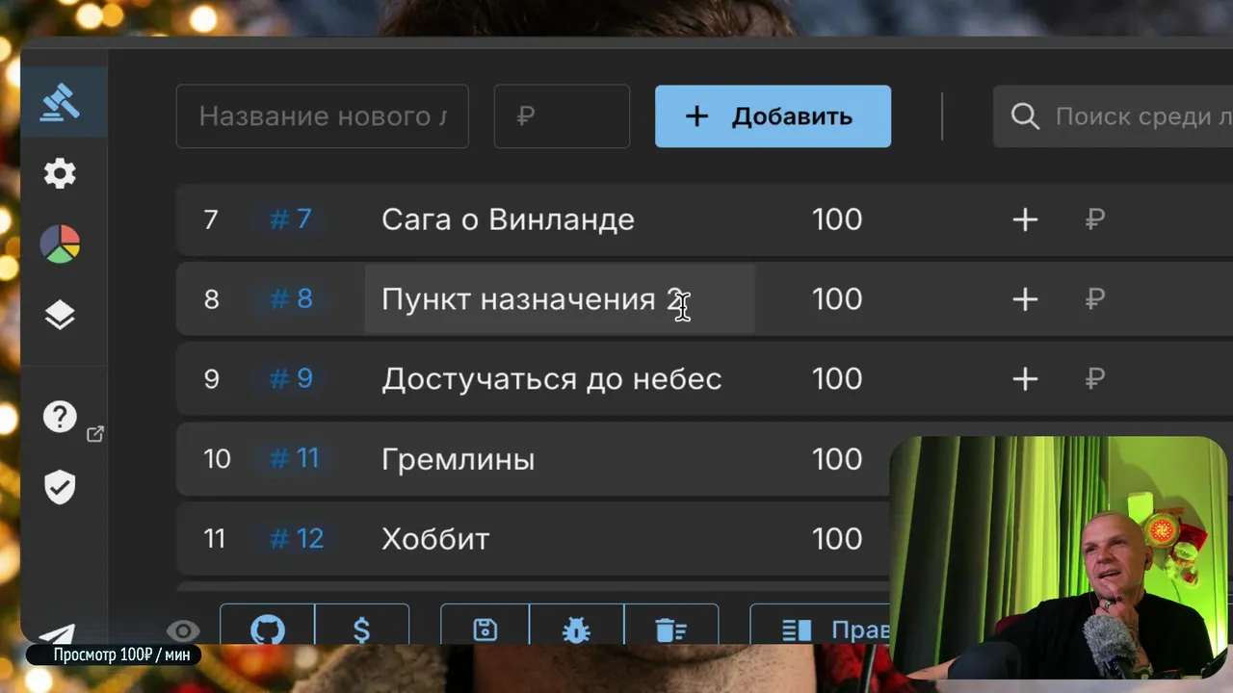The width and height of the screenshot is (1233, 693).
Task: Click the #9 lot tag
Action: [290, 379]
